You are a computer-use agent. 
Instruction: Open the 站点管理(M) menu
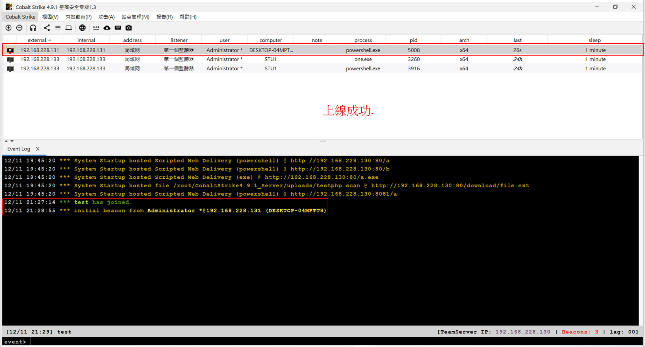[x=135, y=17]
